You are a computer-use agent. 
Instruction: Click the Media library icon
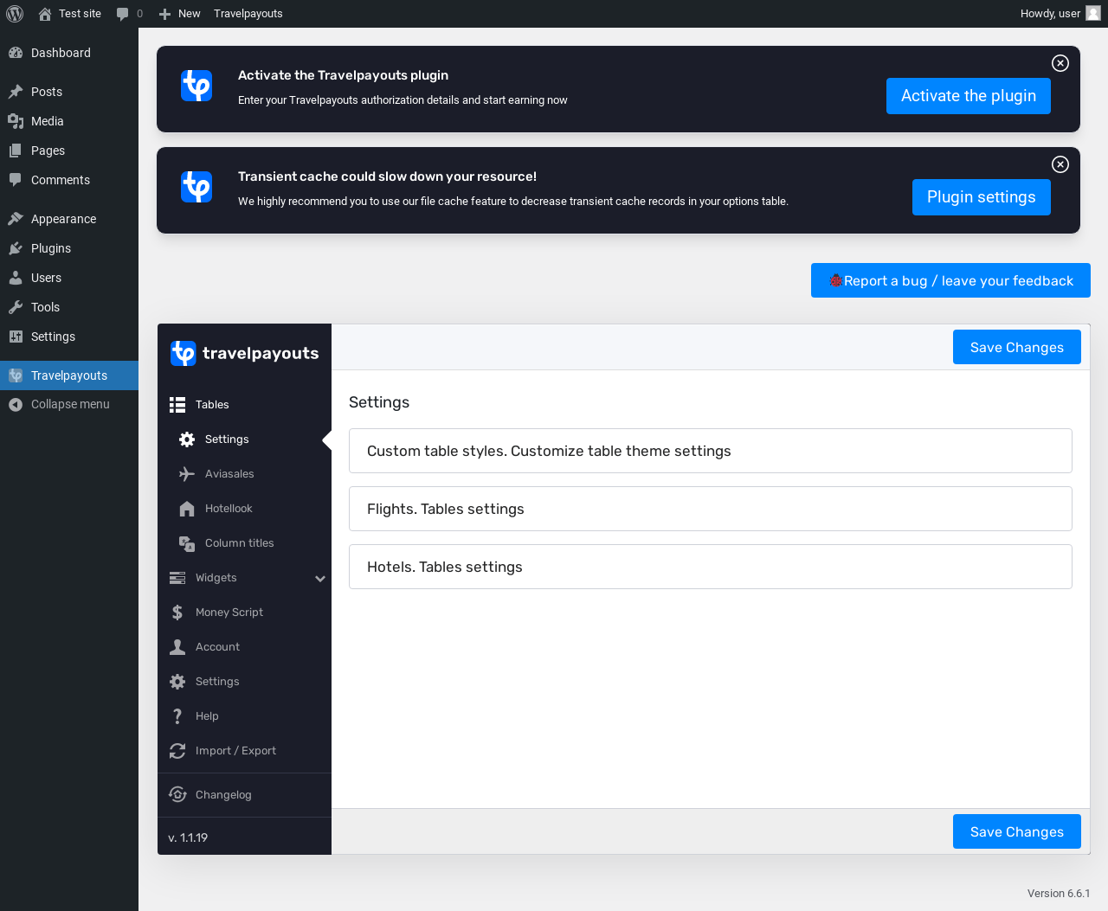16,121
